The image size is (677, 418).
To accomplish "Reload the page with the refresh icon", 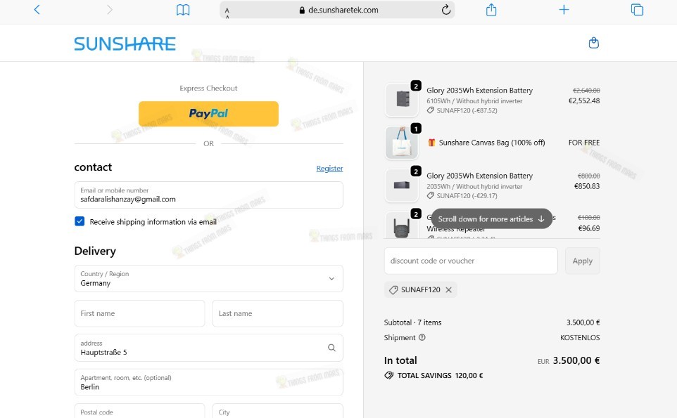I will 446,9.
